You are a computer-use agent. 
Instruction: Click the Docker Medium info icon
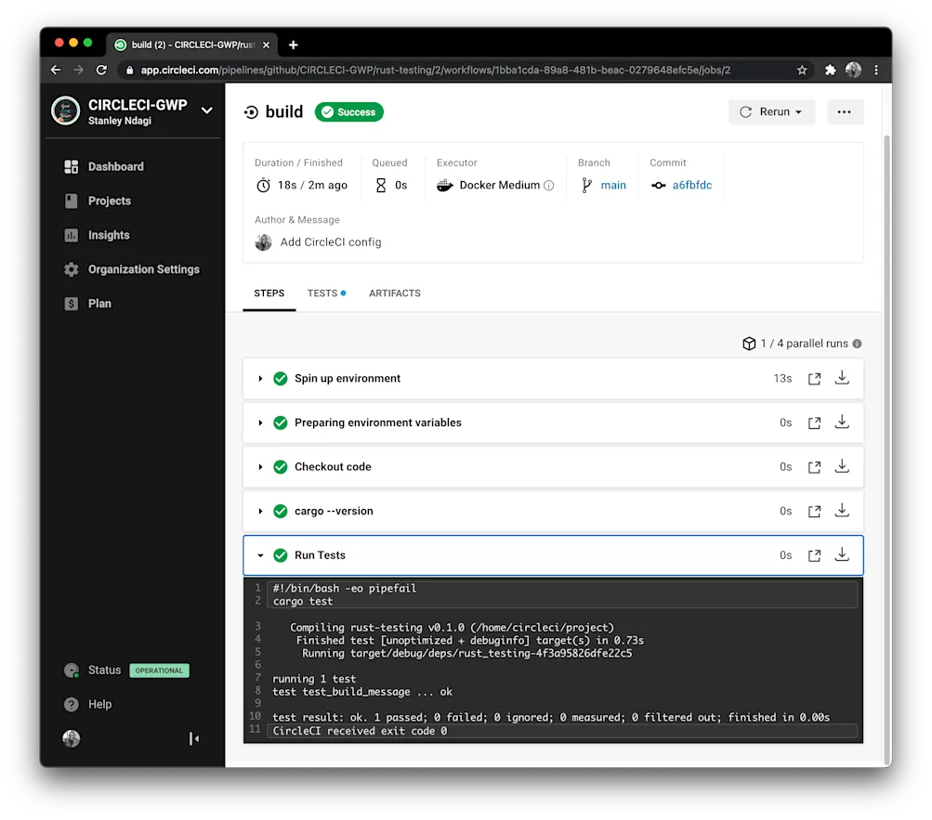click(549, 186)
